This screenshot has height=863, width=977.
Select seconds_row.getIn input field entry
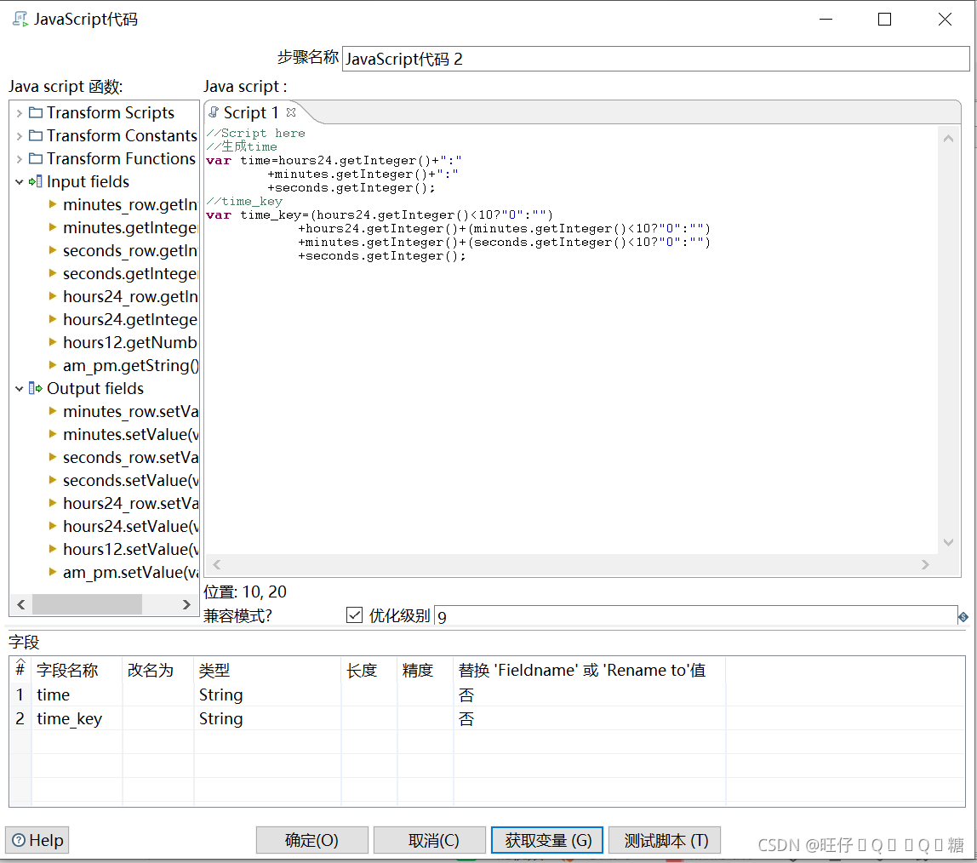point(130,250)
